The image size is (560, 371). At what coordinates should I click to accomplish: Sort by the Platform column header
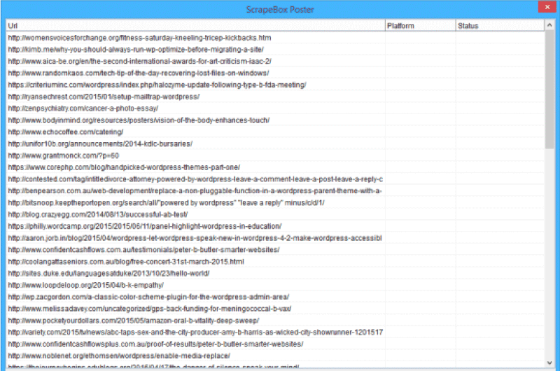[421, 26]
